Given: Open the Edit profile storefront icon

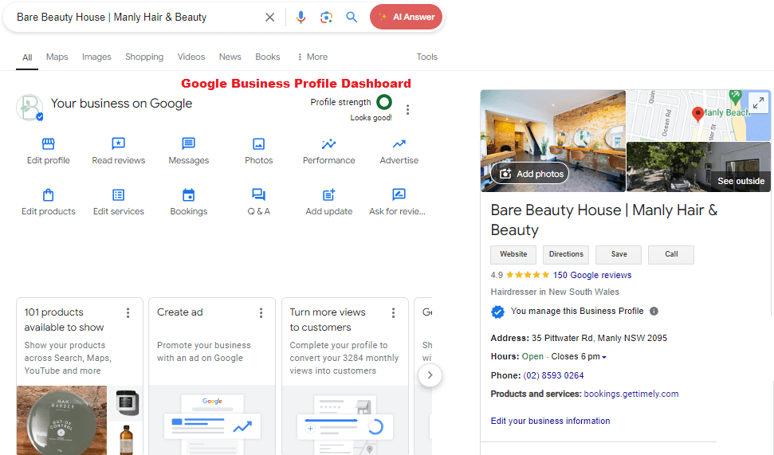Looking at the screenshot, I should [x=49, y=143].
